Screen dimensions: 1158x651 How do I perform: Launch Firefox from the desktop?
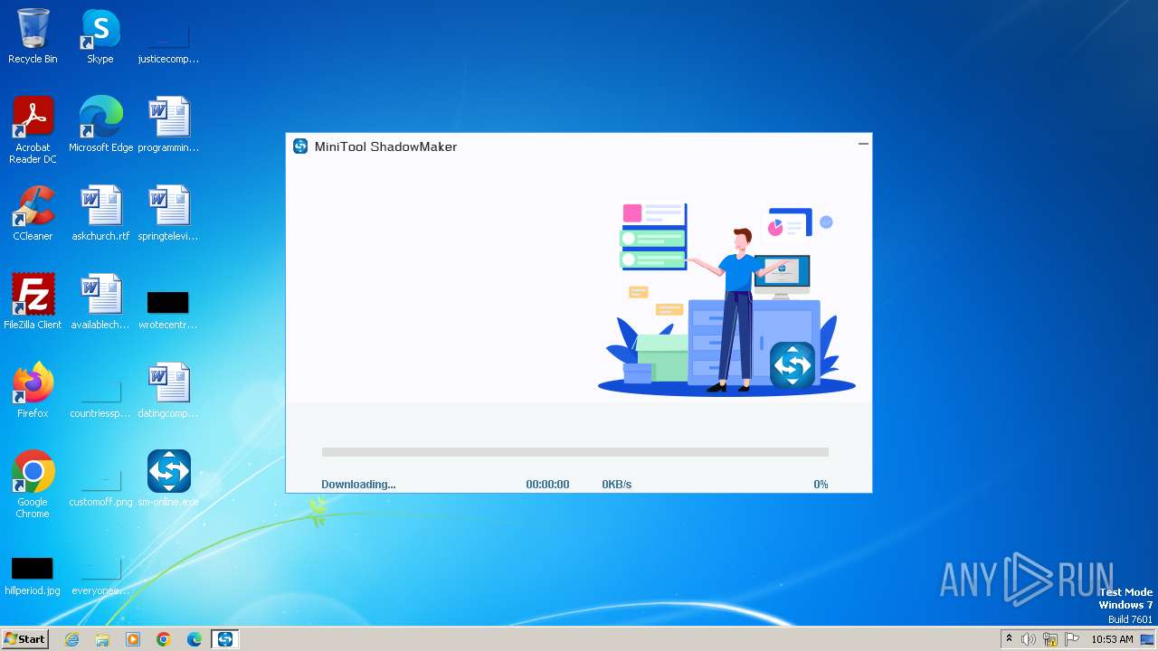(x=33, y=391)
